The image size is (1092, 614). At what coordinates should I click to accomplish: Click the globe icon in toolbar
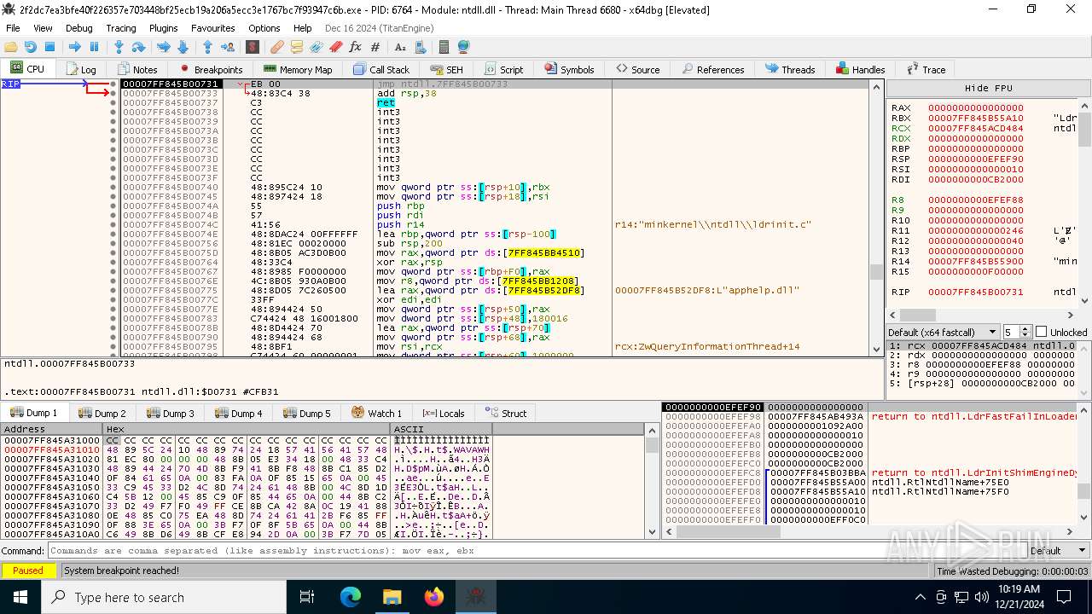point(463,47)
